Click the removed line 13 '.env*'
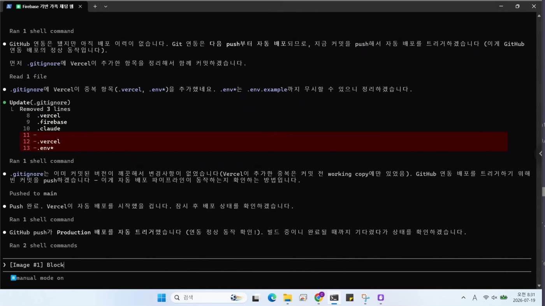The width and height of the screenshot is (545, 306). point(264,148)
